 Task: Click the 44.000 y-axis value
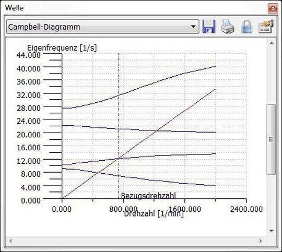tap(29, 55)
